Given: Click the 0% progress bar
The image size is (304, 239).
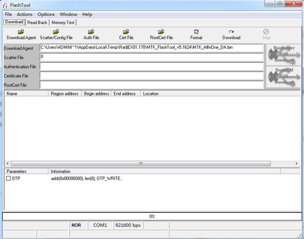Looking at the screenshot, I should point(152,216).
